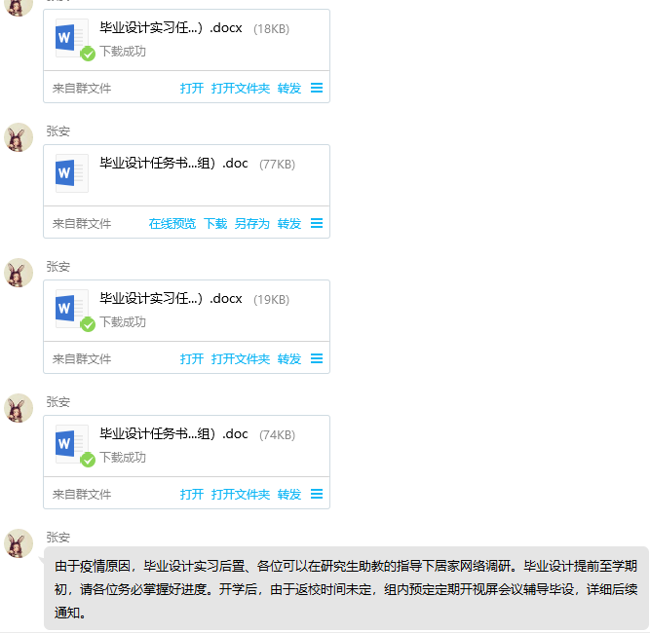The image size is (650, 633).
Task: Preview the 77KB doc file online (在线预览)
Action: click(172, 224)
